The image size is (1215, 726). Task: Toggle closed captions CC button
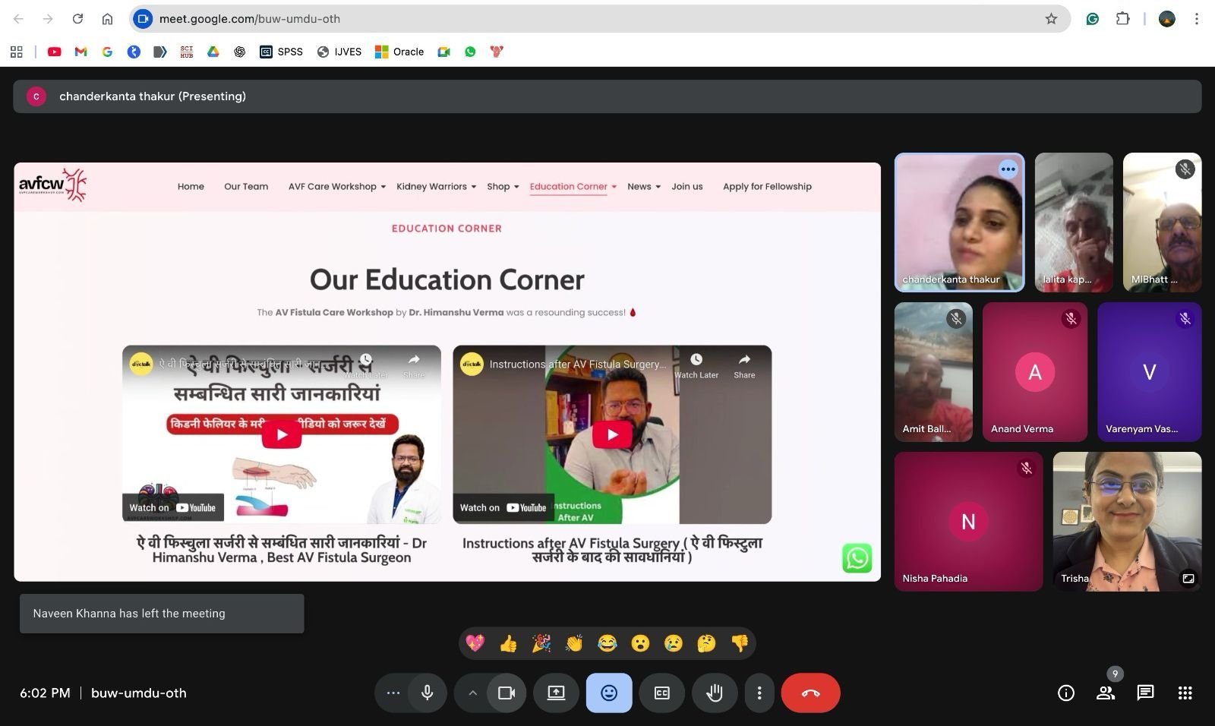(661, 693)
